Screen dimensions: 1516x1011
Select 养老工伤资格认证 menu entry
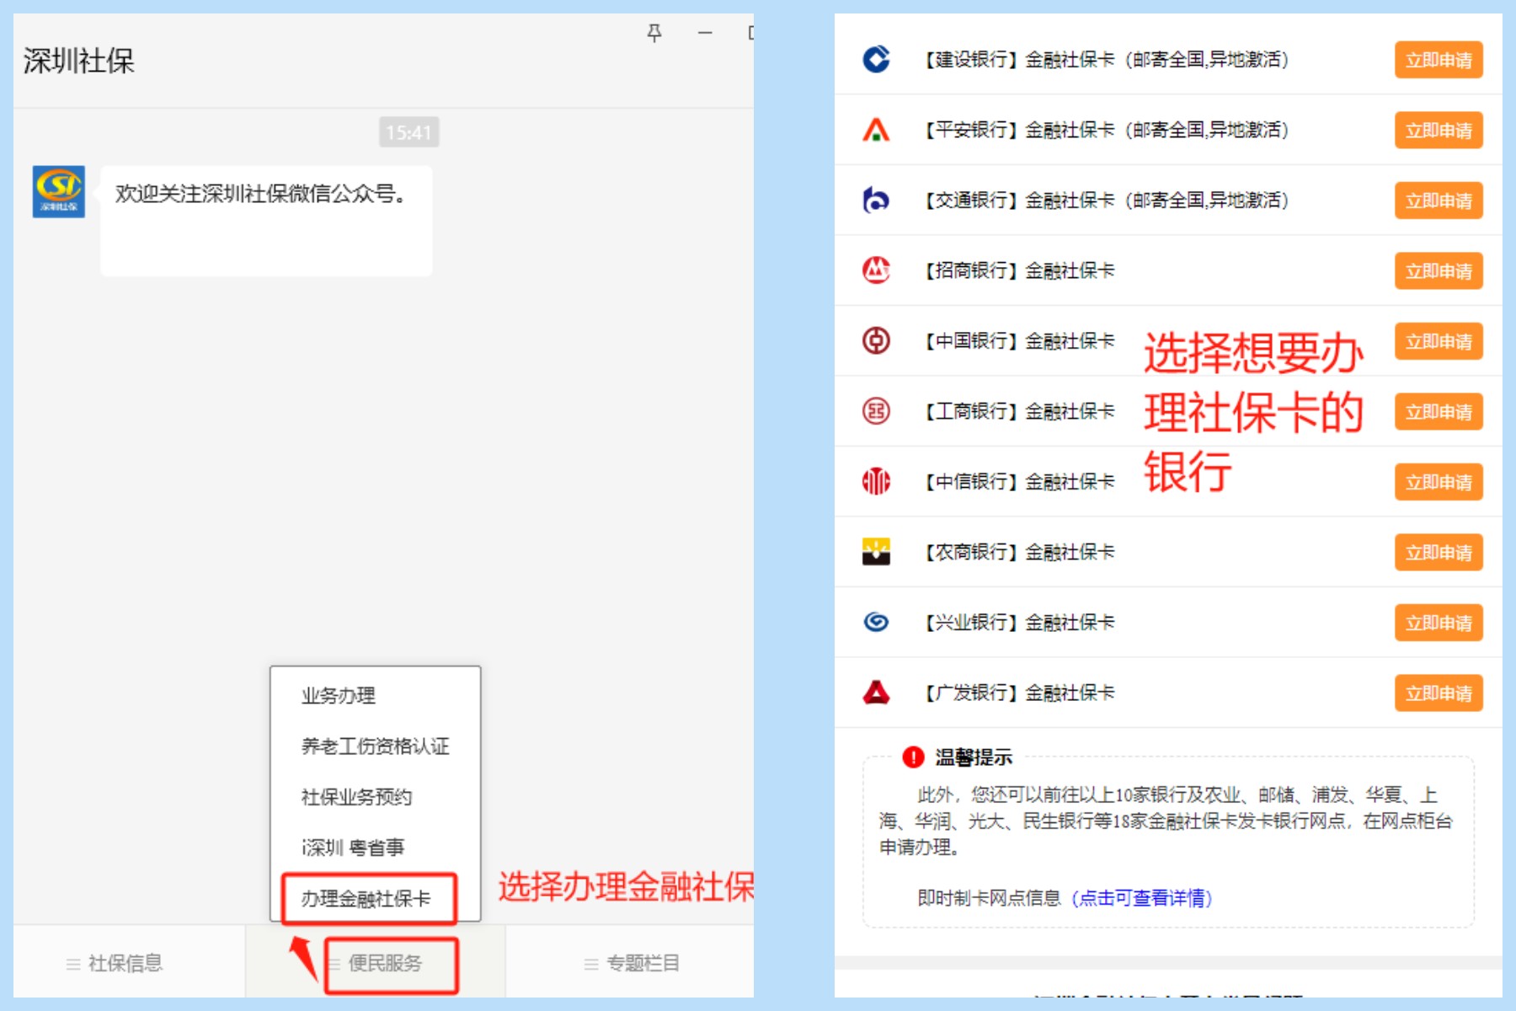pos(376,746)
